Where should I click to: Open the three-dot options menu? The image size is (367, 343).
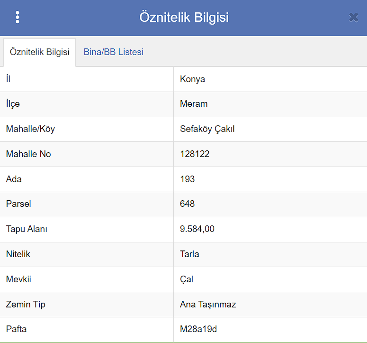18,18
